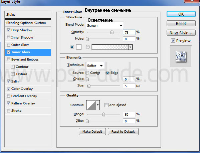Open the Technique Softer dropdown

(x=95, y=66)
